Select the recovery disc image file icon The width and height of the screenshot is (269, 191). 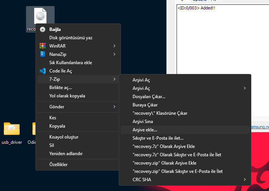pos(40,17)
